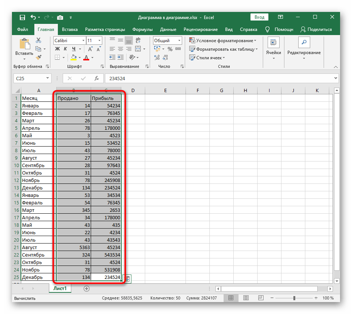
Task: Click the Save icon in title bar
Action: (22, 18)
